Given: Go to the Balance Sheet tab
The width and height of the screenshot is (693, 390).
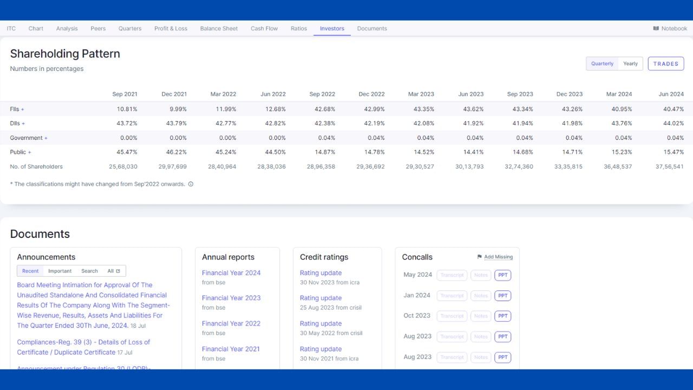Looking at the screenshot, I should (x=219, y=29).
